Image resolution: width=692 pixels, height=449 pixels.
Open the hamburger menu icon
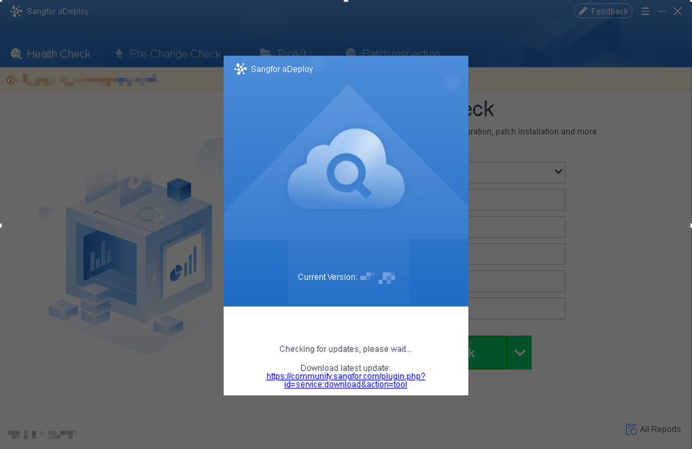tap(645, 11)
